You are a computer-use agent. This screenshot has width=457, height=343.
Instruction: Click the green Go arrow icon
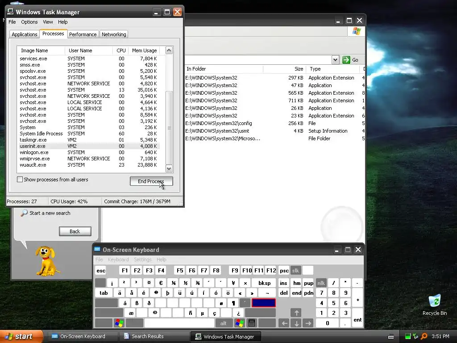346,60
